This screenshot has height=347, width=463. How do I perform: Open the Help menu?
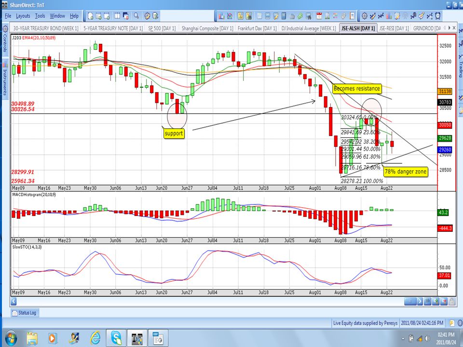click(x=74, y=16)
